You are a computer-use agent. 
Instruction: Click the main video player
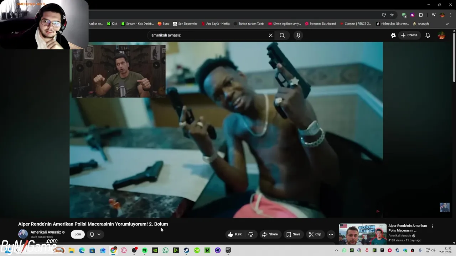click(226, 130)
